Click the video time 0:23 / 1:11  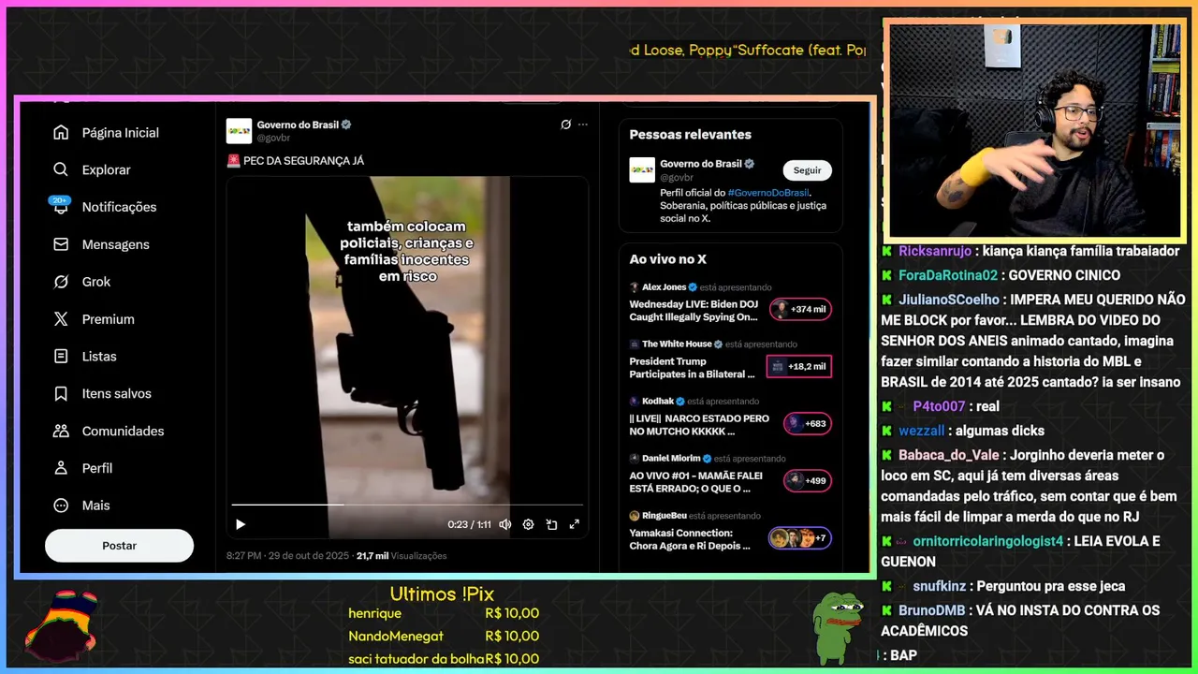pyautogui.click(x=469, y=524)
